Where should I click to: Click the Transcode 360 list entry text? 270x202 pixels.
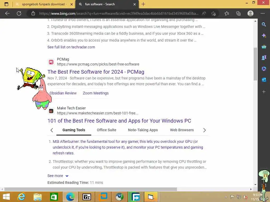click(x=127, y=33)
